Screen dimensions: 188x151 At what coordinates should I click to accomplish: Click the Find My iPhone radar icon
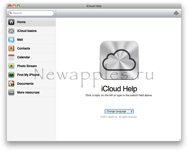(x=11, y=75)
